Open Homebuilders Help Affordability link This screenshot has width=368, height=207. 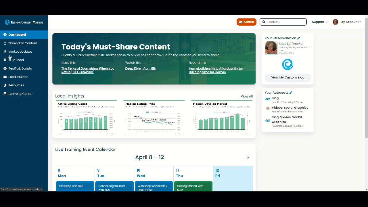[x=216, y=70]
